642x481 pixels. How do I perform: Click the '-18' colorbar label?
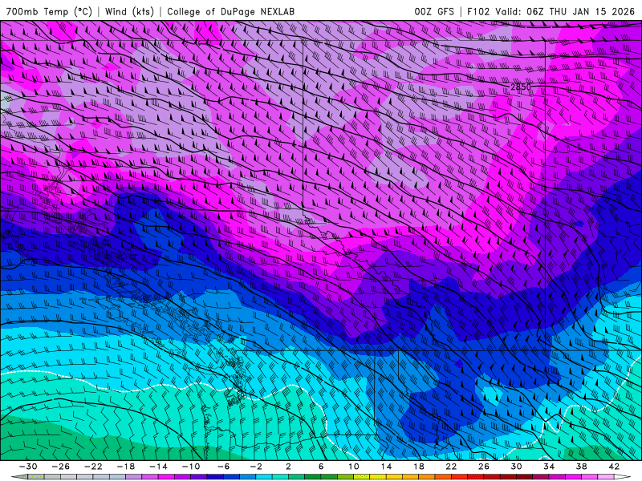tap(126, 467)
